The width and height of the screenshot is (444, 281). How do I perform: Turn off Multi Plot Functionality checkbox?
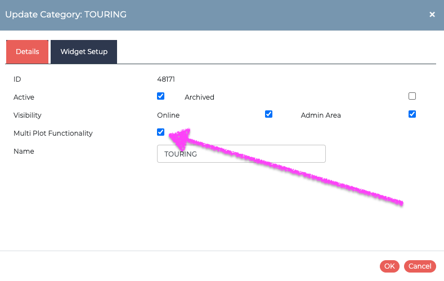[x=160, y=132]
